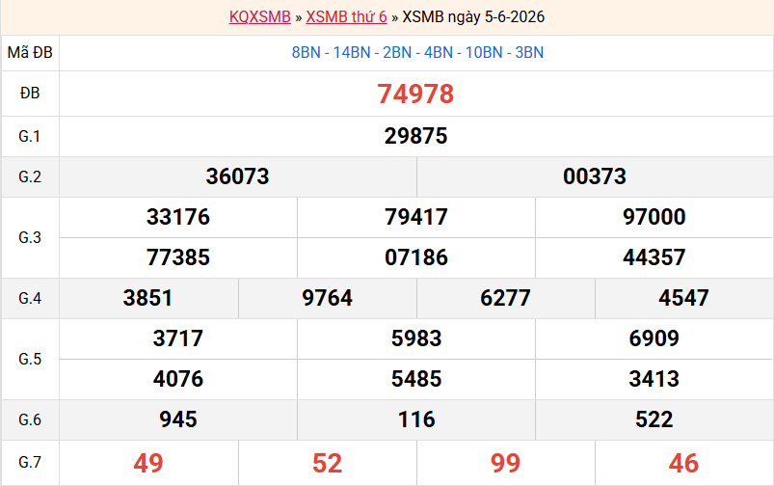
Task: Select first prize number 29875
Action: [x=416, y=136]
